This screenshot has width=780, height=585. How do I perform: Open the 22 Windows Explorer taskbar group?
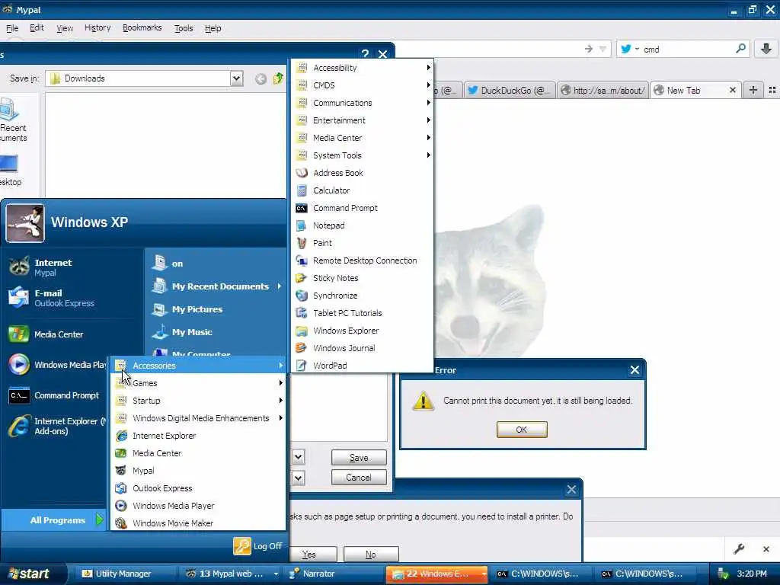pyautogui.click(x=436, y=574)
